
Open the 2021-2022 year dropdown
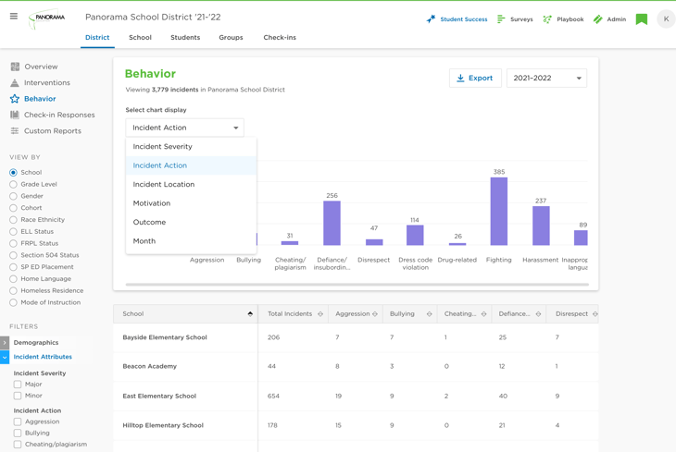click(546, 78)
